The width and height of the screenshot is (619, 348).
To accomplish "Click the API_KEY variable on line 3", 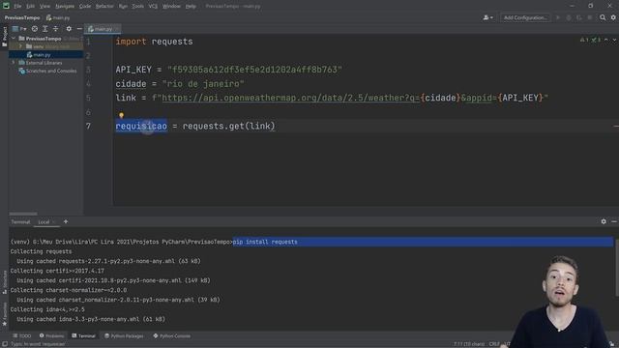I will (133, 70).
